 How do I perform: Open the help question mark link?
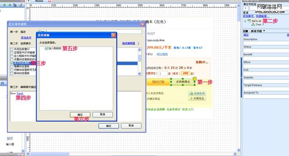click(138, 43)
